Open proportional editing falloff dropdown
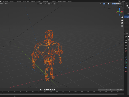 click(57, 4)
